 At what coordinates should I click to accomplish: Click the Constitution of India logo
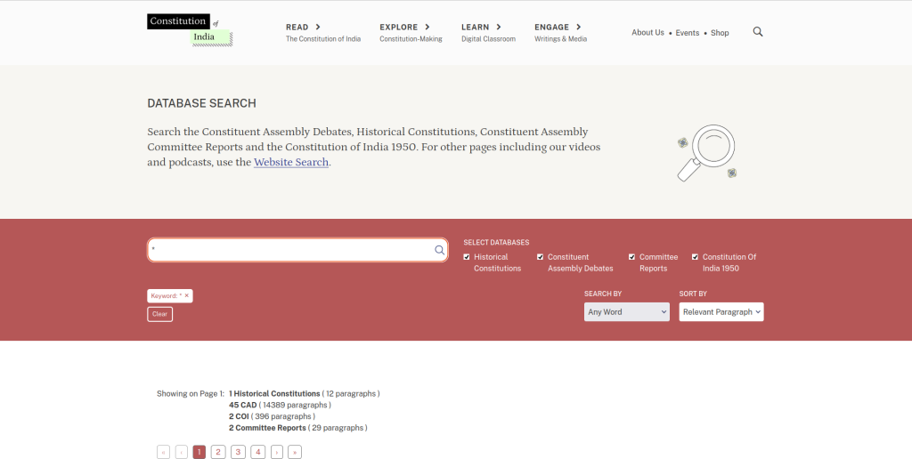pyautogui.click(x=190, y=29)
